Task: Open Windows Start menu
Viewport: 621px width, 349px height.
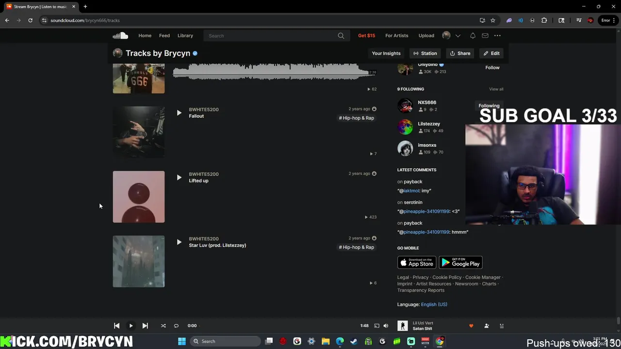Action: (182, 341)
